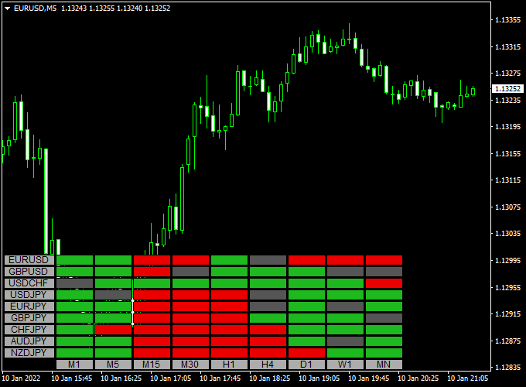
Task: Select the GBPJPY symbol button
Action: (x=29, y=318)
